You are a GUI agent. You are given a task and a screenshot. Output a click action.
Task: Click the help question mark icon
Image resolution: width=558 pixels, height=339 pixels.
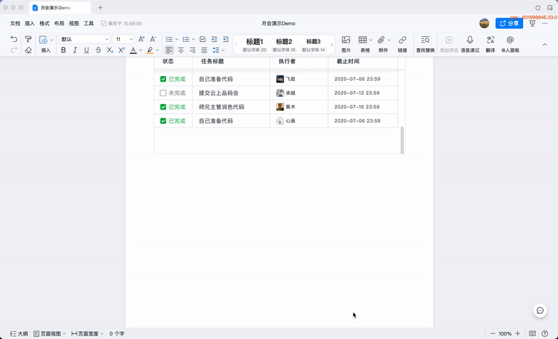pos(545,333)
